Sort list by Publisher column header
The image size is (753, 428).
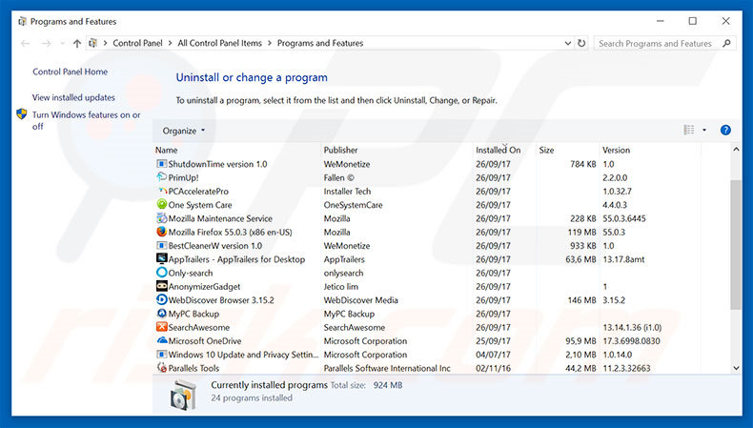pos(340,150)
